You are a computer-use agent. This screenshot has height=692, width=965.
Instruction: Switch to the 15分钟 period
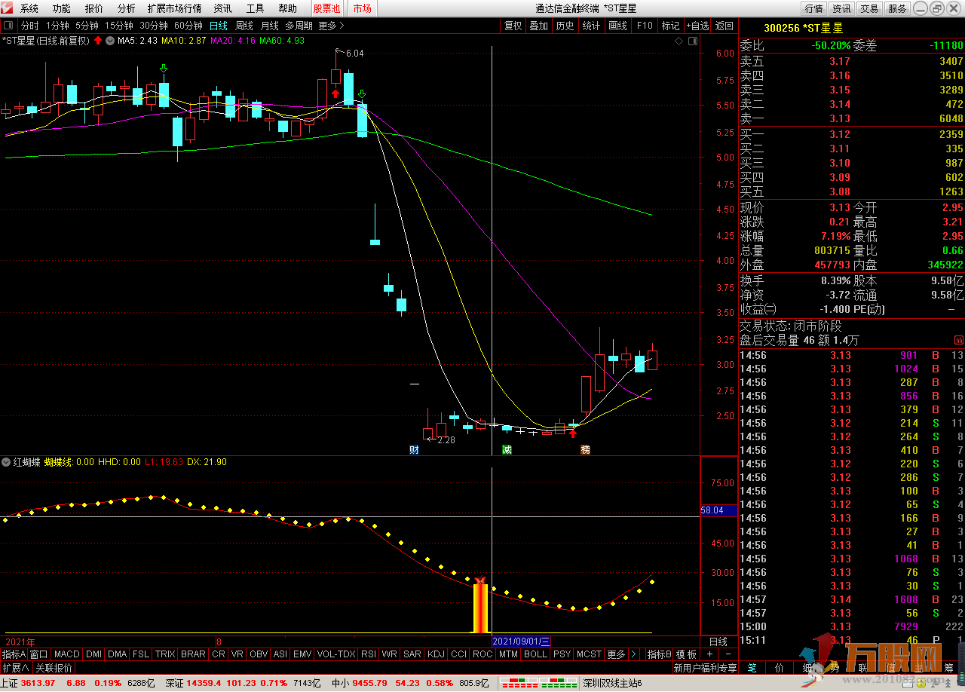coord(119,26)
